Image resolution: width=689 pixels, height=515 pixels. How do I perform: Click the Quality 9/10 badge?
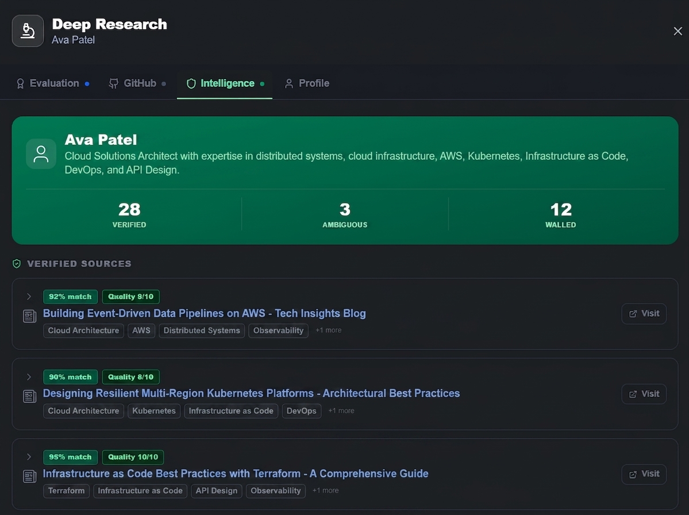pos(131,297)
